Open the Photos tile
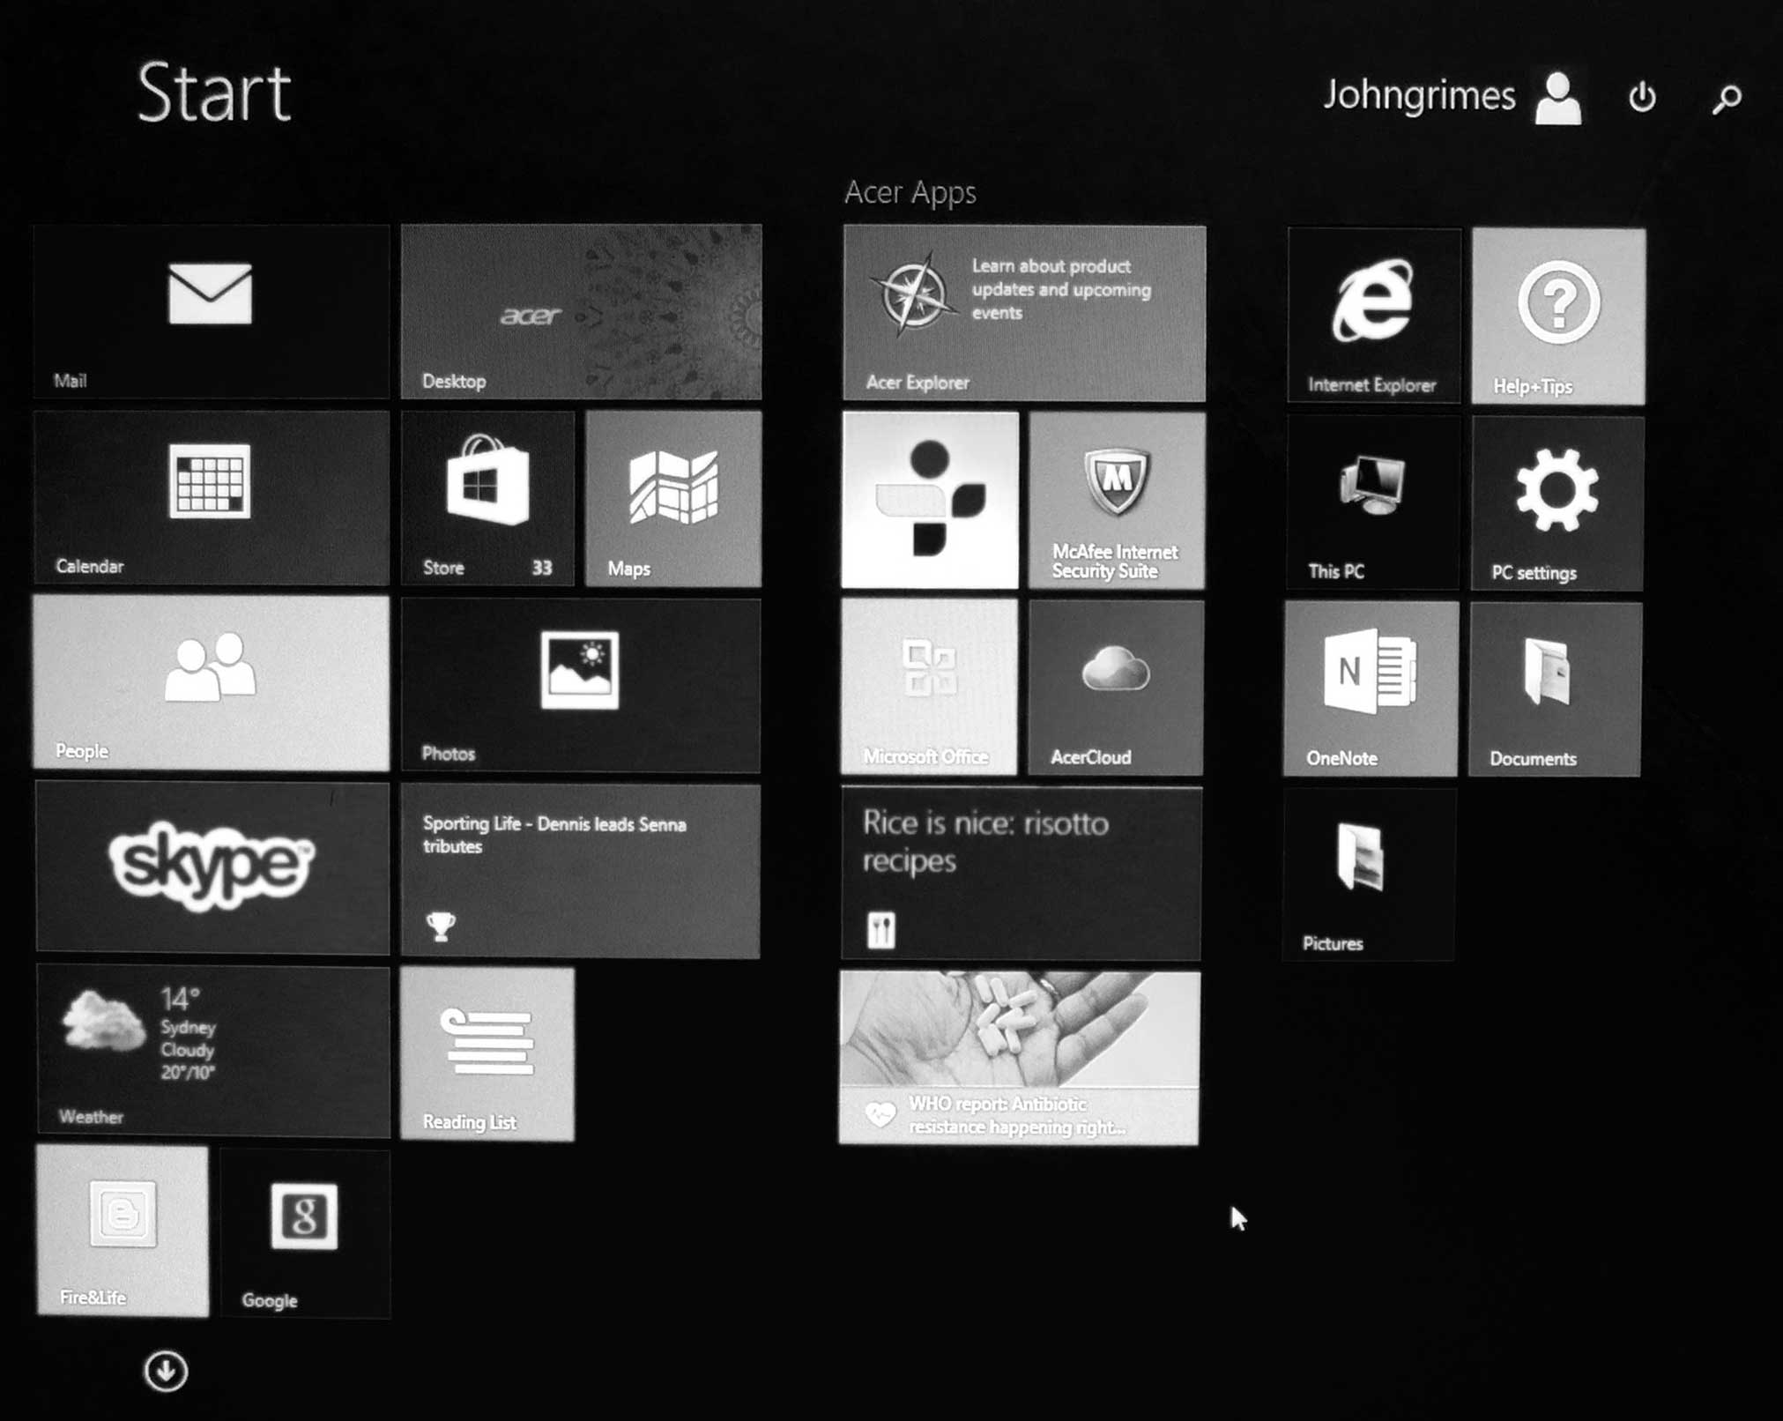Image resolution: width=1783 pixels, height=1421 pixels. [x=581, y=685]
